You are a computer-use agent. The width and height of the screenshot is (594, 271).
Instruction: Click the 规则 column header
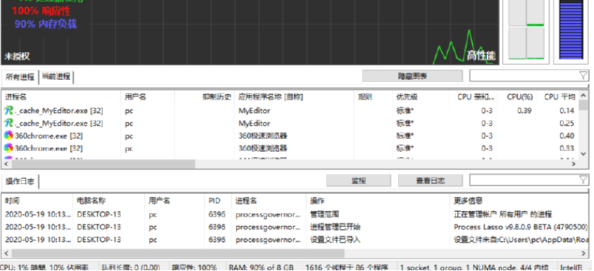pos(373,97)
